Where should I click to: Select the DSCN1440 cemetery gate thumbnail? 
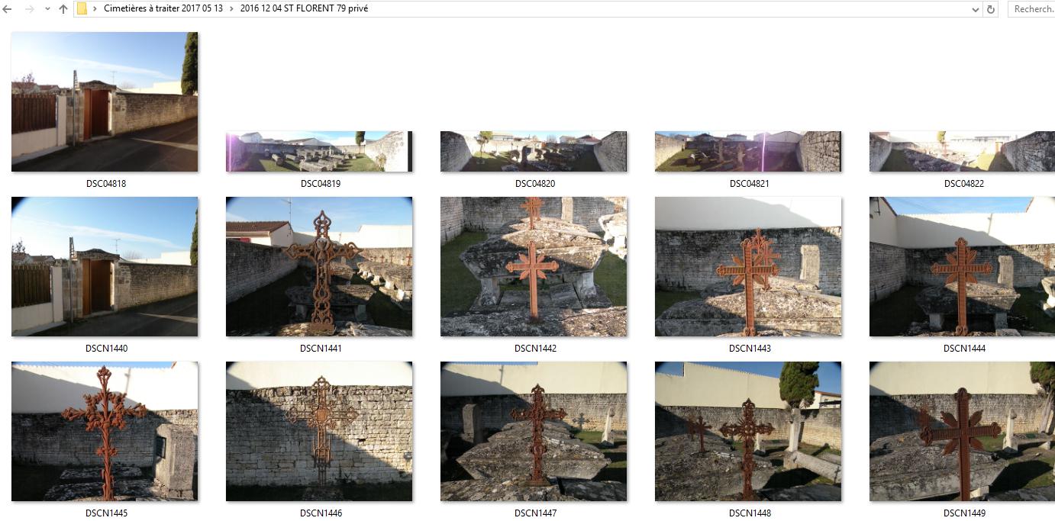(105, 266)
